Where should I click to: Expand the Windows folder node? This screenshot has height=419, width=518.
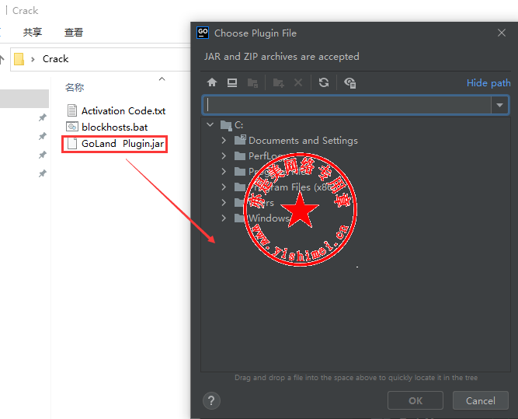point(224,218)
